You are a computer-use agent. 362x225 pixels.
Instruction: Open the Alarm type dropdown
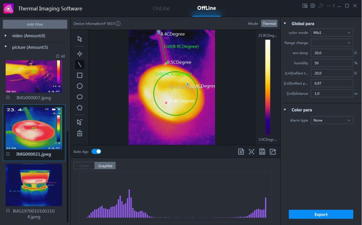click(x=332, y=120)
